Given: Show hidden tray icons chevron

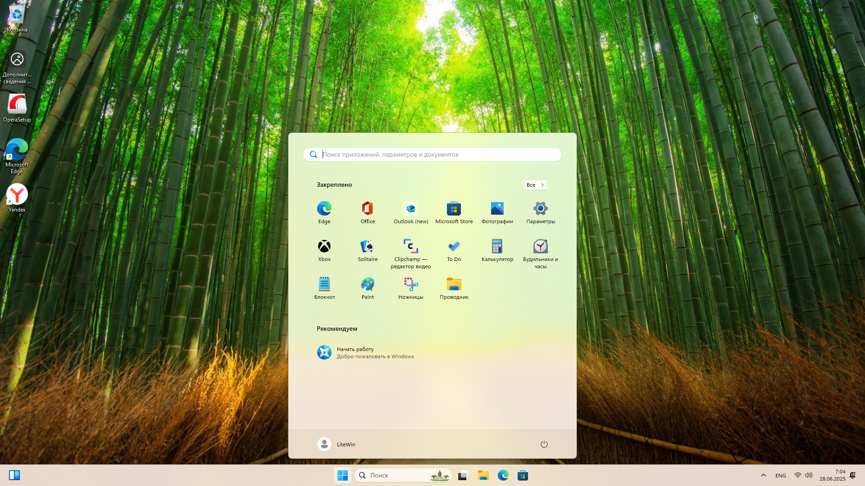Looking at the screenshot, I should pos(763,476).
